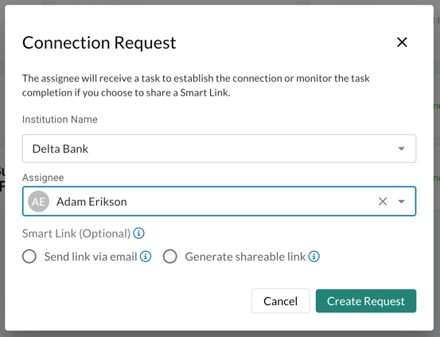This screenshot has height=337, width=440.
Task: Open the Delta Bank institution combo box
Action: pos(219,148)
